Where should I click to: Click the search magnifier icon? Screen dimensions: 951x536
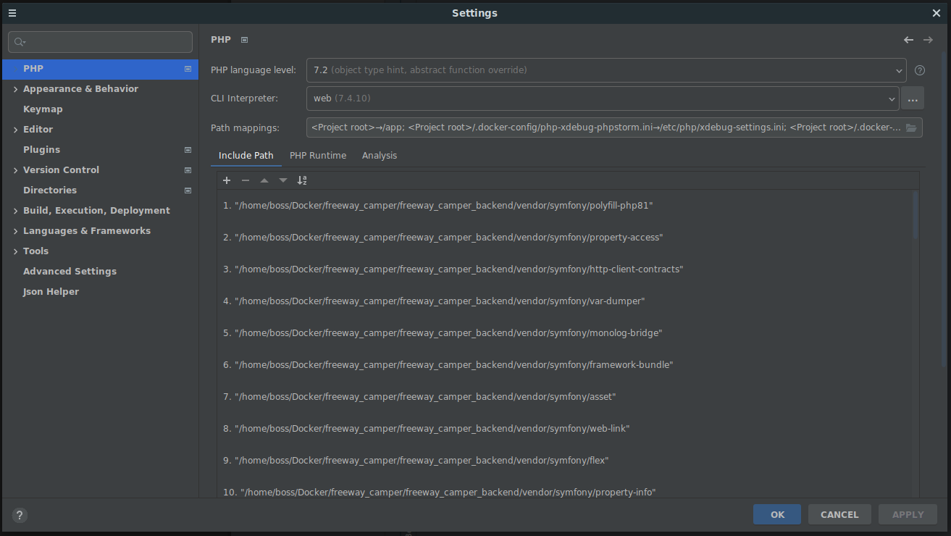20,42
